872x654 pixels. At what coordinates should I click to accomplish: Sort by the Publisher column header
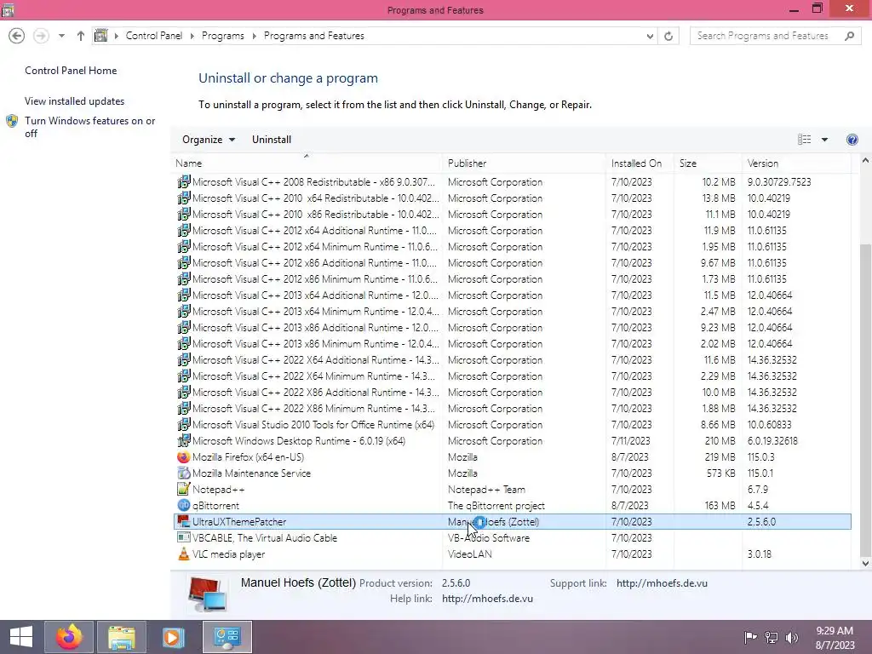[524, 163]
